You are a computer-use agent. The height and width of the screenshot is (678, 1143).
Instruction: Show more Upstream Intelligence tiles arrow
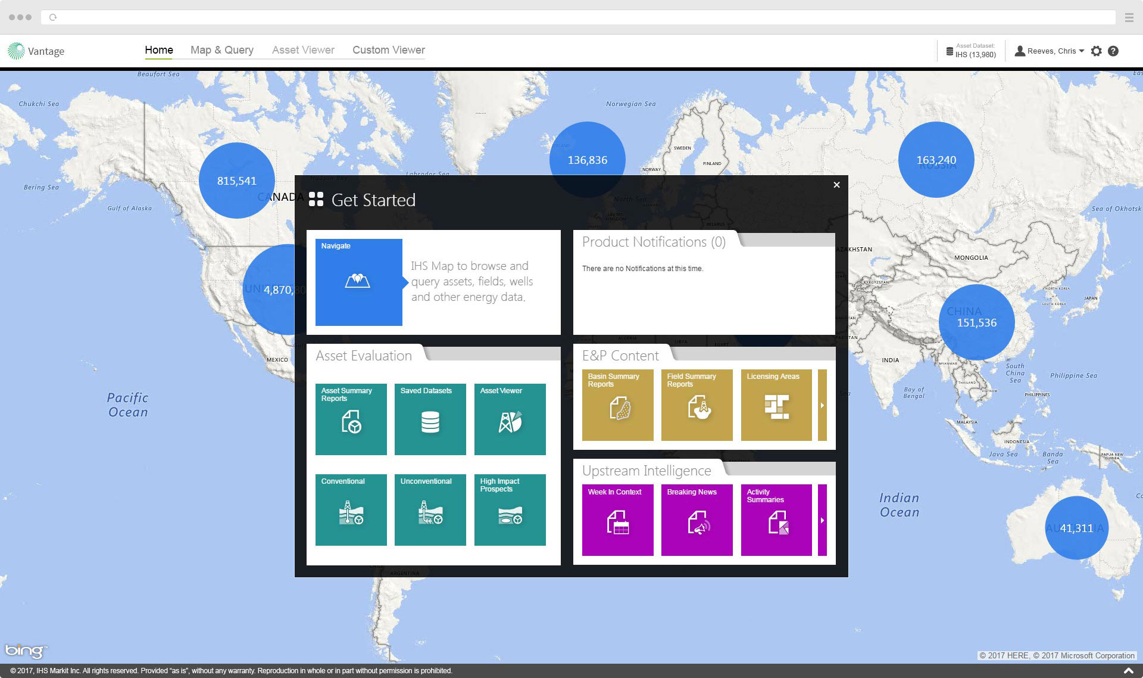click(x=823, y=520)
